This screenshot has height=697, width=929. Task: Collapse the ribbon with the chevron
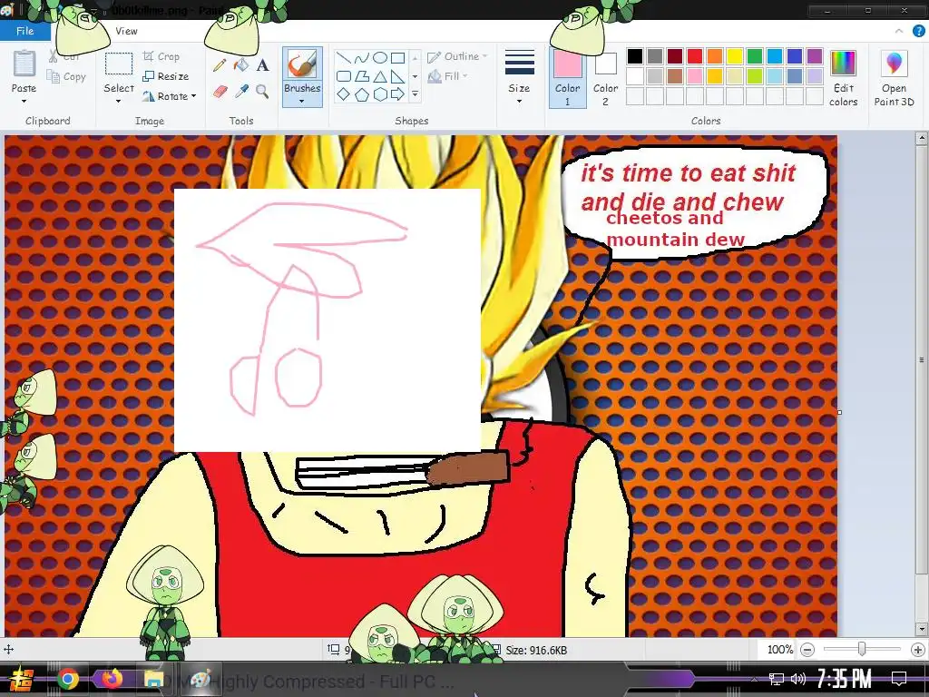(899, 31)
